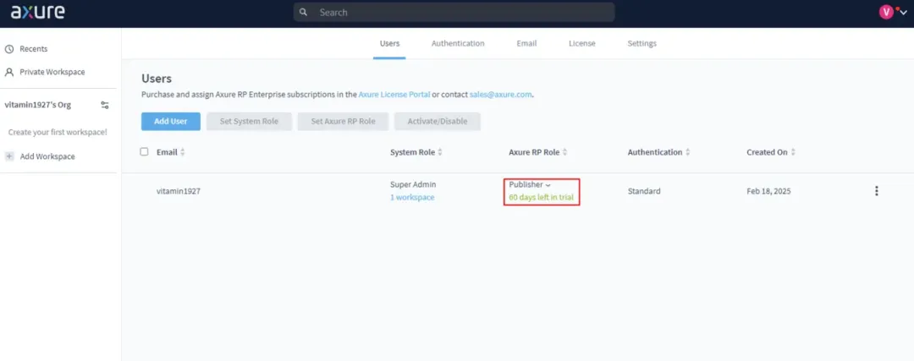Screen dimensions: 914x361
Task: Switch to the Users tab
Action: pyautogui.click(x=389, y=44)
